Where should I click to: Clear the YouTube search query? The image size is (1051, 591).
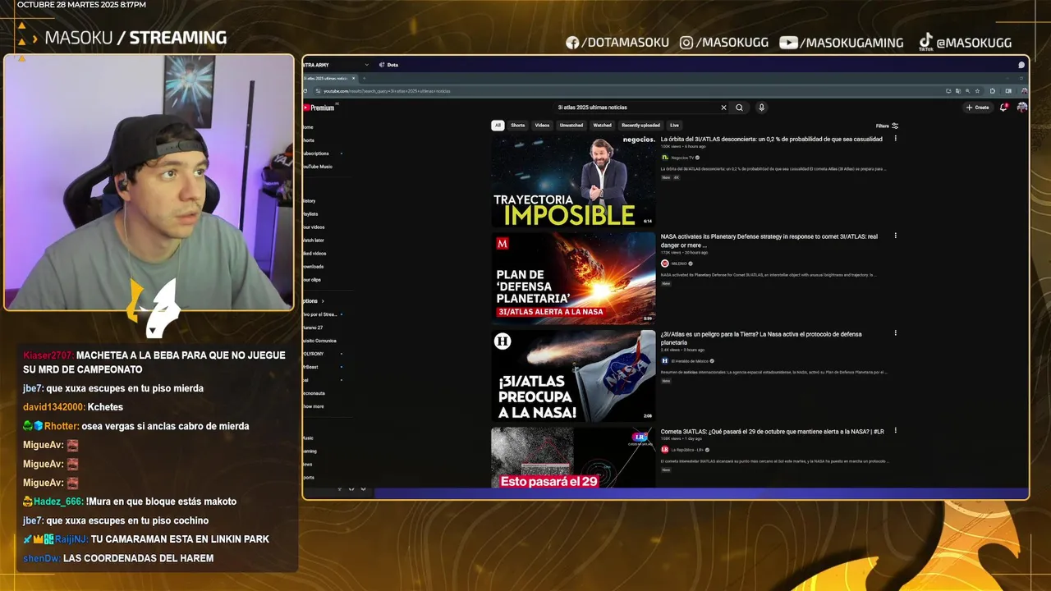(x=723, y=108)
